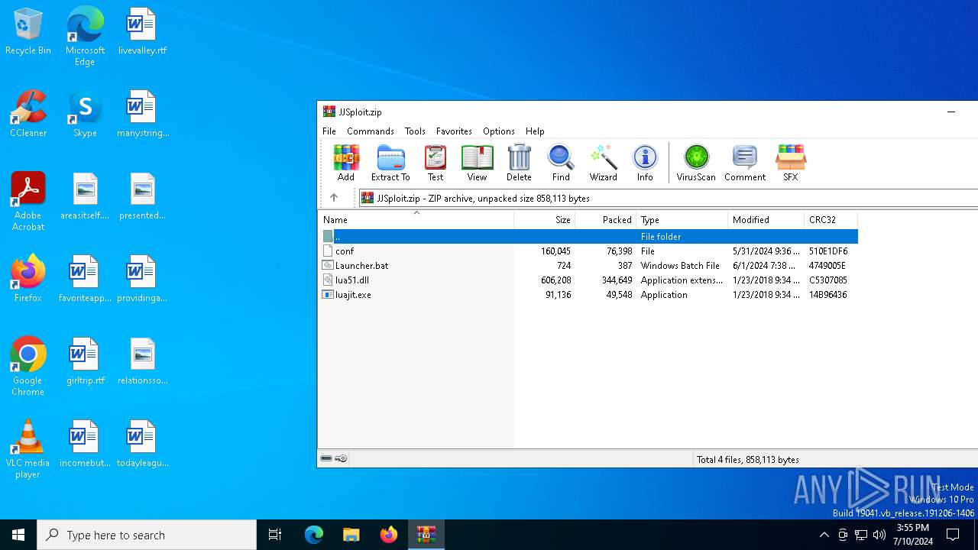Click the Windows Start button
Image resolution: width=978 pixels, height=550 pixels.
18,535
